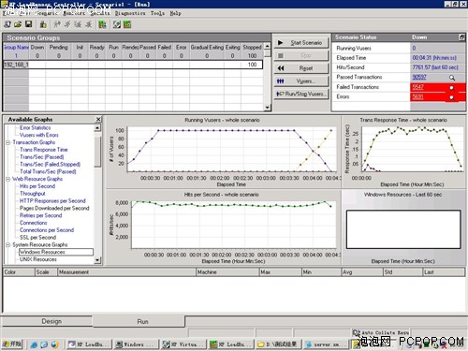
Task: Collapse the Transaction Graphs tree node
Action: click(7, 142)
